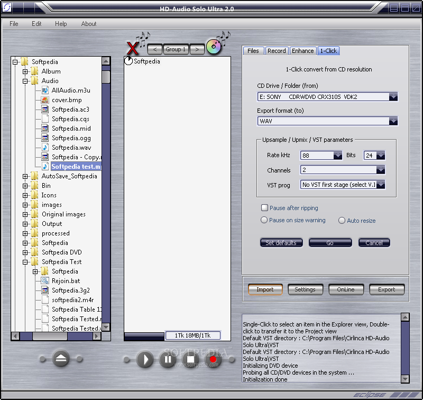Open the File menu
423x400 pixels.
click(14, 24)
